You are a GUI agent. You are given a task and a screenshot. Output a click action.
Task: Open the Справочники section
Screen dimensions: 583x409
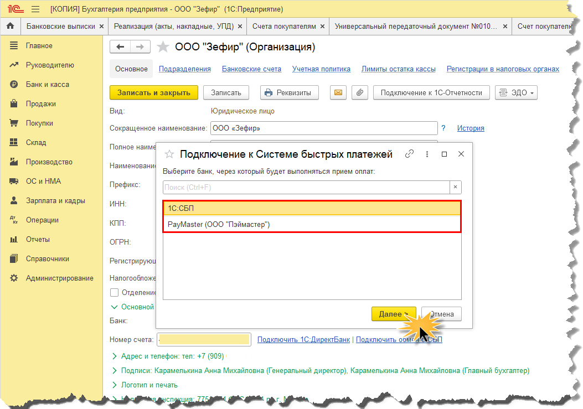[47, 258]
